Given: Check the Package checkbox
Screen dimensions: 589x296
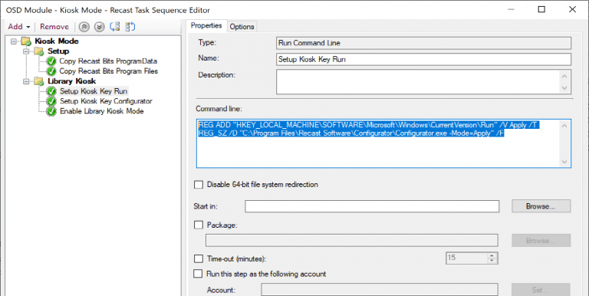Looking at the screenshot, I should click(198, 225).
